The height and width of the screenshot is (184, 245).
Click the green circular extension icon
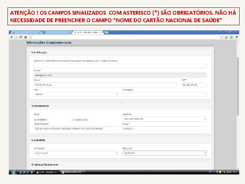point(231,37)
